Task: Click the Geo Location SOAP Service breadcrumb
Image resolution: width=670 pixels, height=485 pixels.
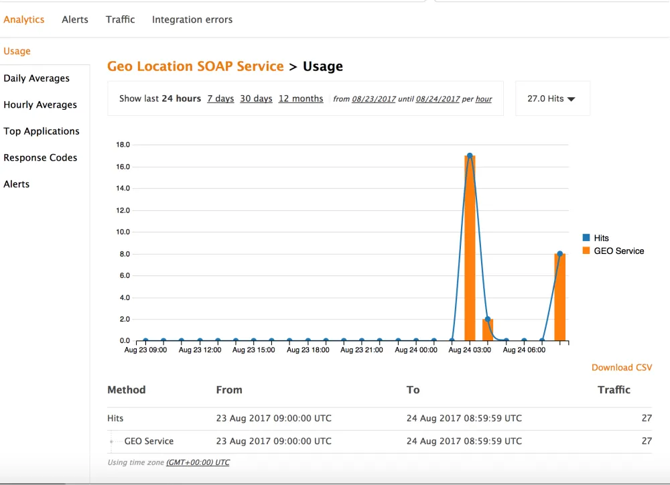Action: pos(196,66)
